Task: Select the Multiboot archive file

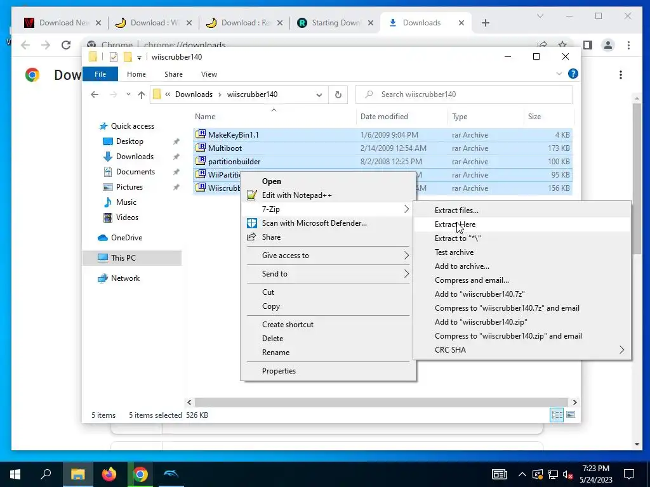Action: point(383,148)
